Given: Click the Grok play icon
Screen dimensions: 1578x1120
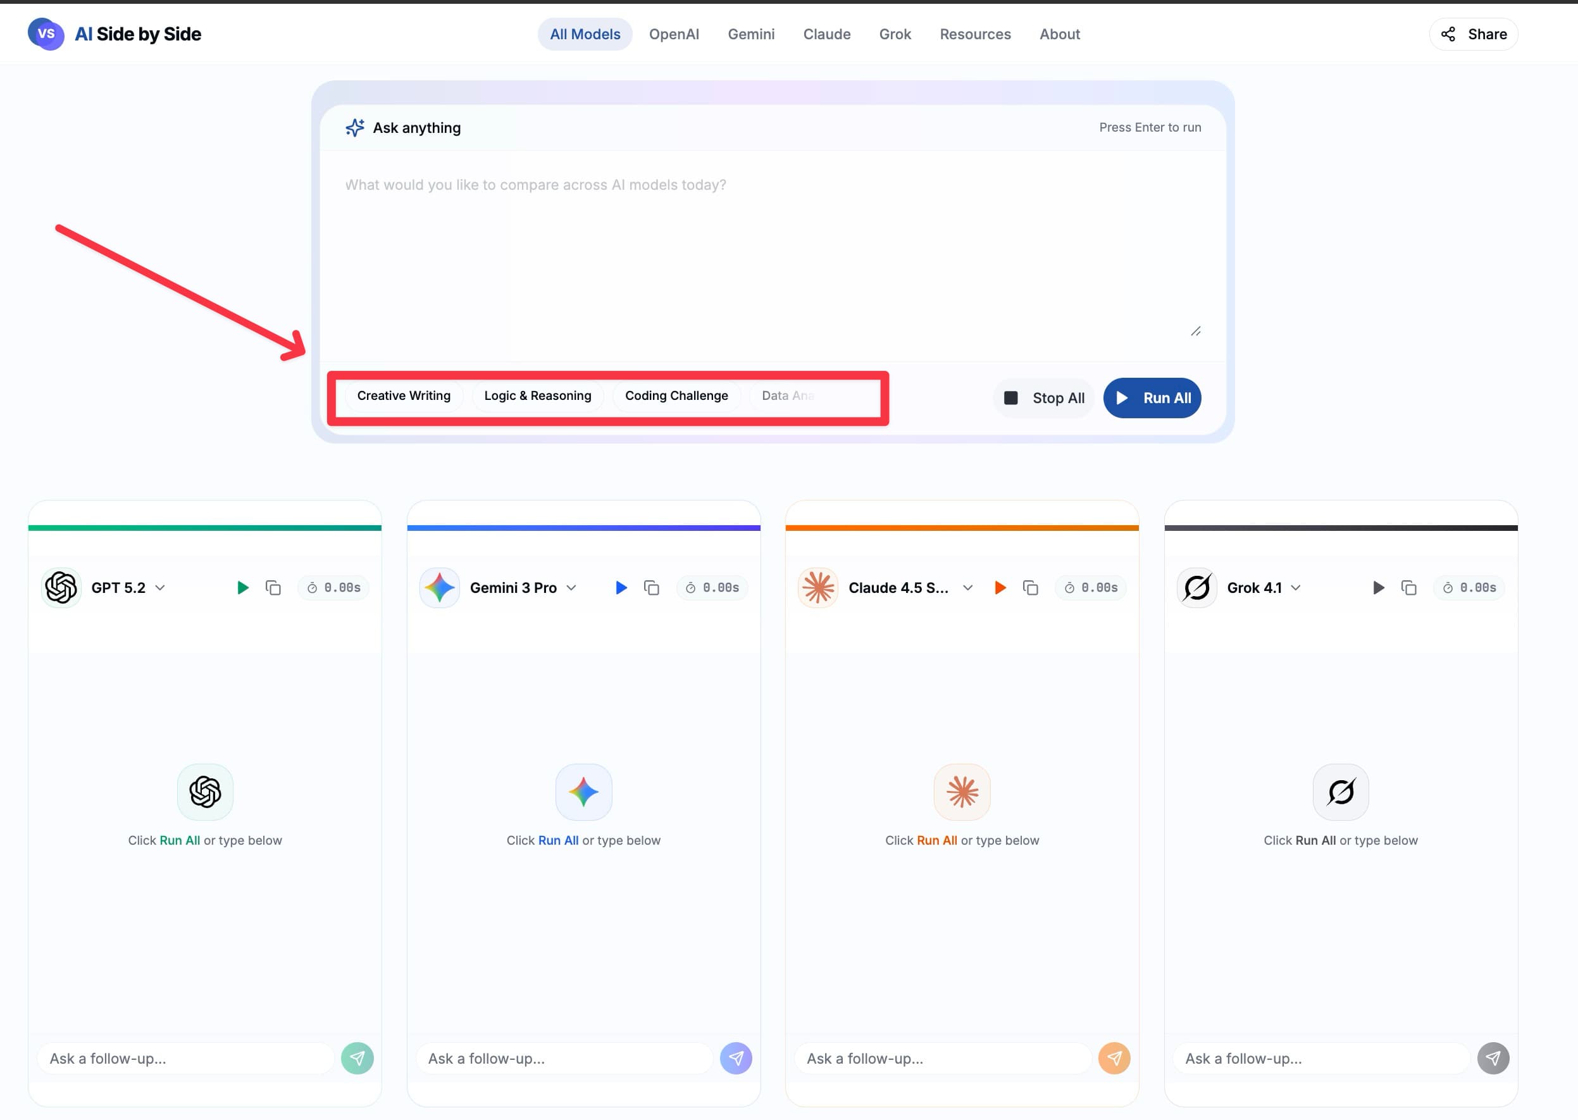Looking at the screenshot, I should (x=1378, y=588).
